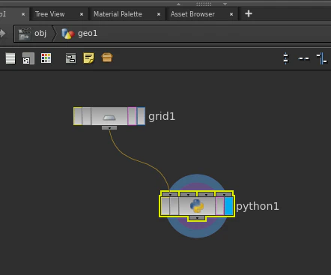Click the python1 output connector
The height and width of the screenshot is (275, 331).
pyautogui.click(x=197, y=218)
